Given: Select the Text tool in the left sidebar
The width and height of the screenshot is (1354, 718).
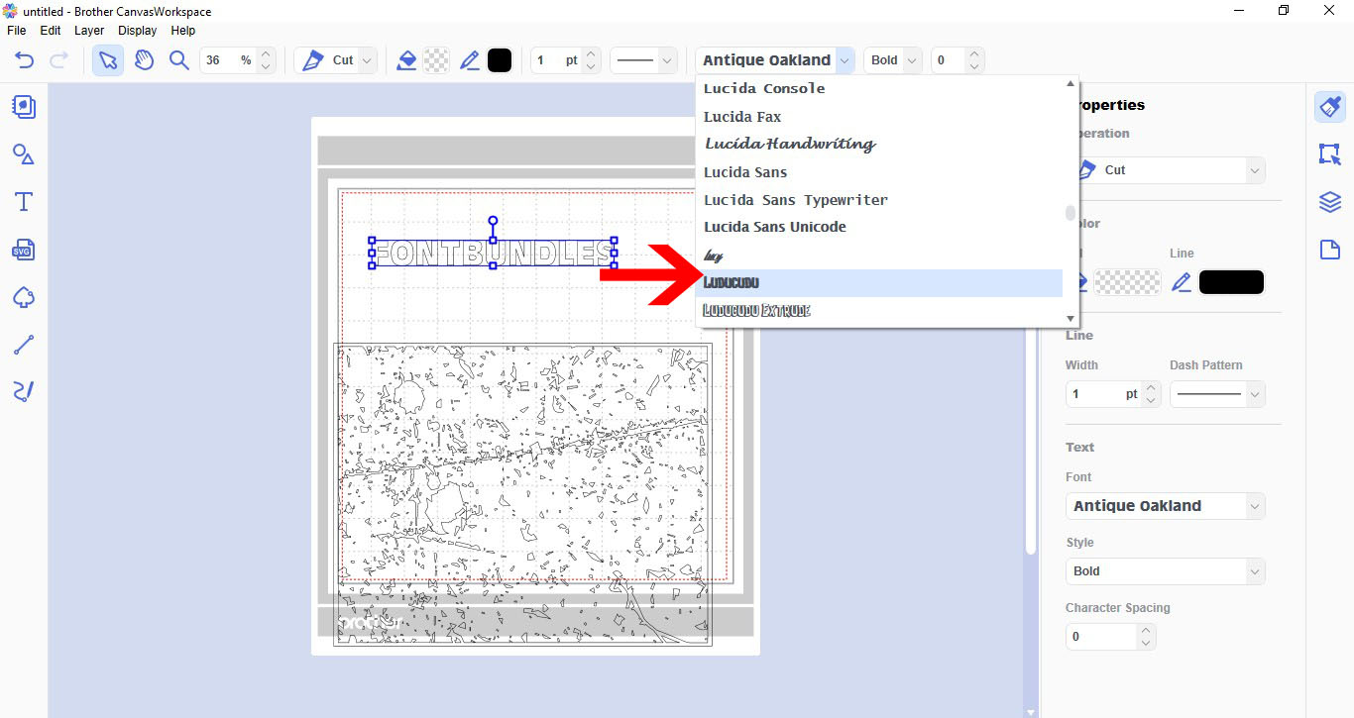Looking at the screenshot, I should [23, 201].
